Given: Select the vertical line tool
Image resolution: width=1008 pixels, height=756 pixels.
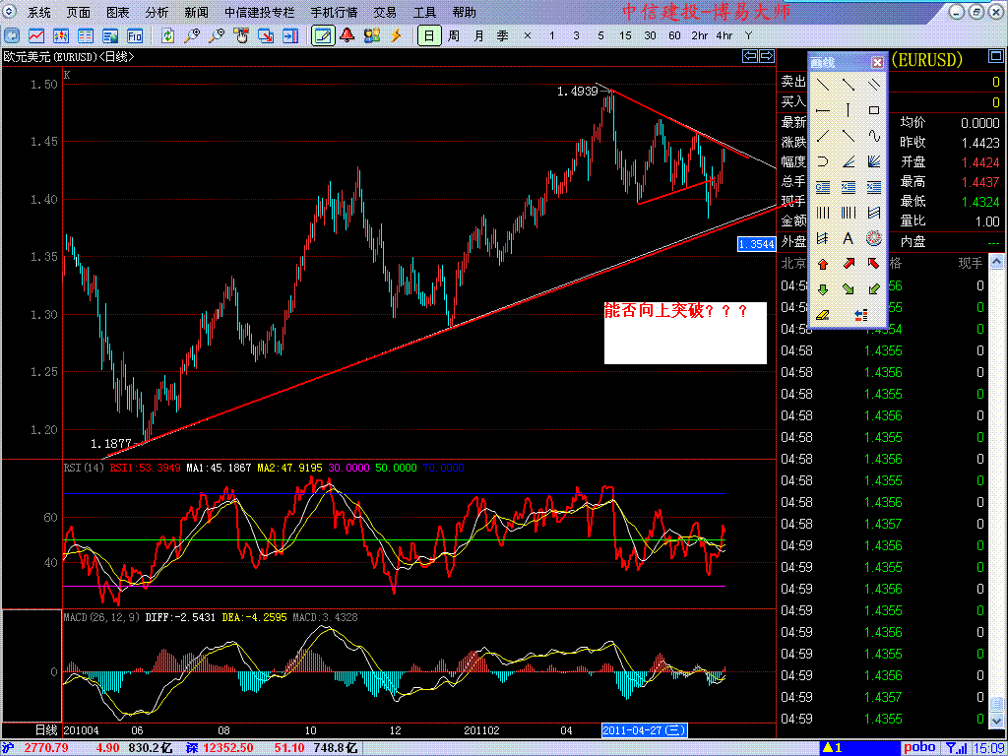Looking at the screenshot, I should tap(849, 110).
